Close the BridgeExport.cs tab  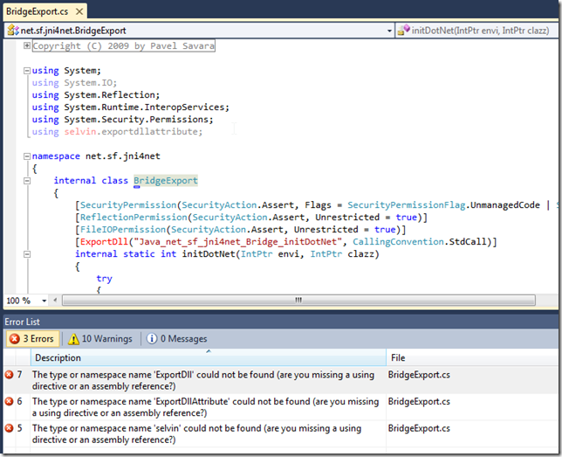click(79, 10)
